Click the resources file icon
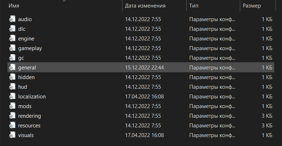Viewport: 282px width, 146px height. [x=13, y=125]
